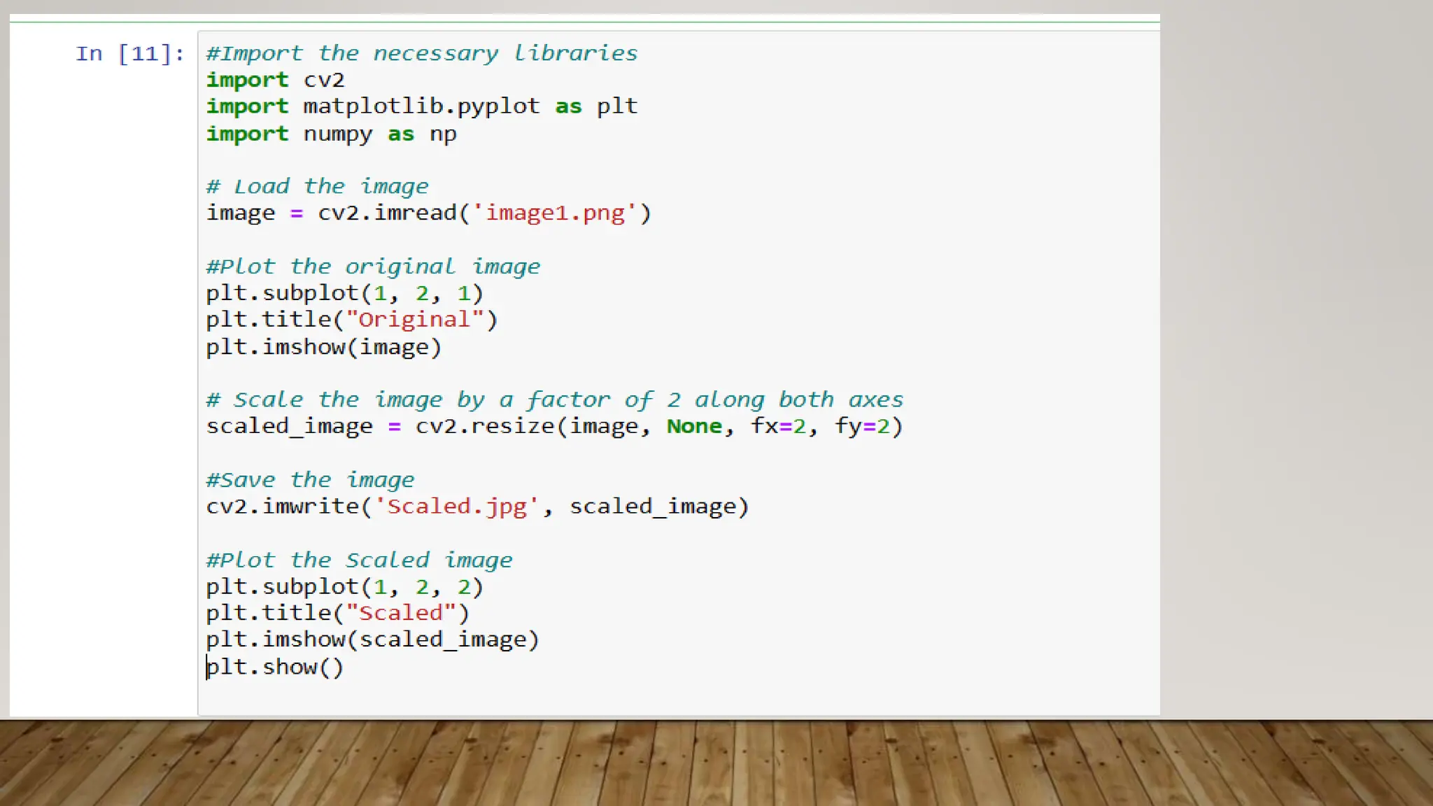
Task: Click the 'import numpy as np' line
Action: [x=331, y=134]
